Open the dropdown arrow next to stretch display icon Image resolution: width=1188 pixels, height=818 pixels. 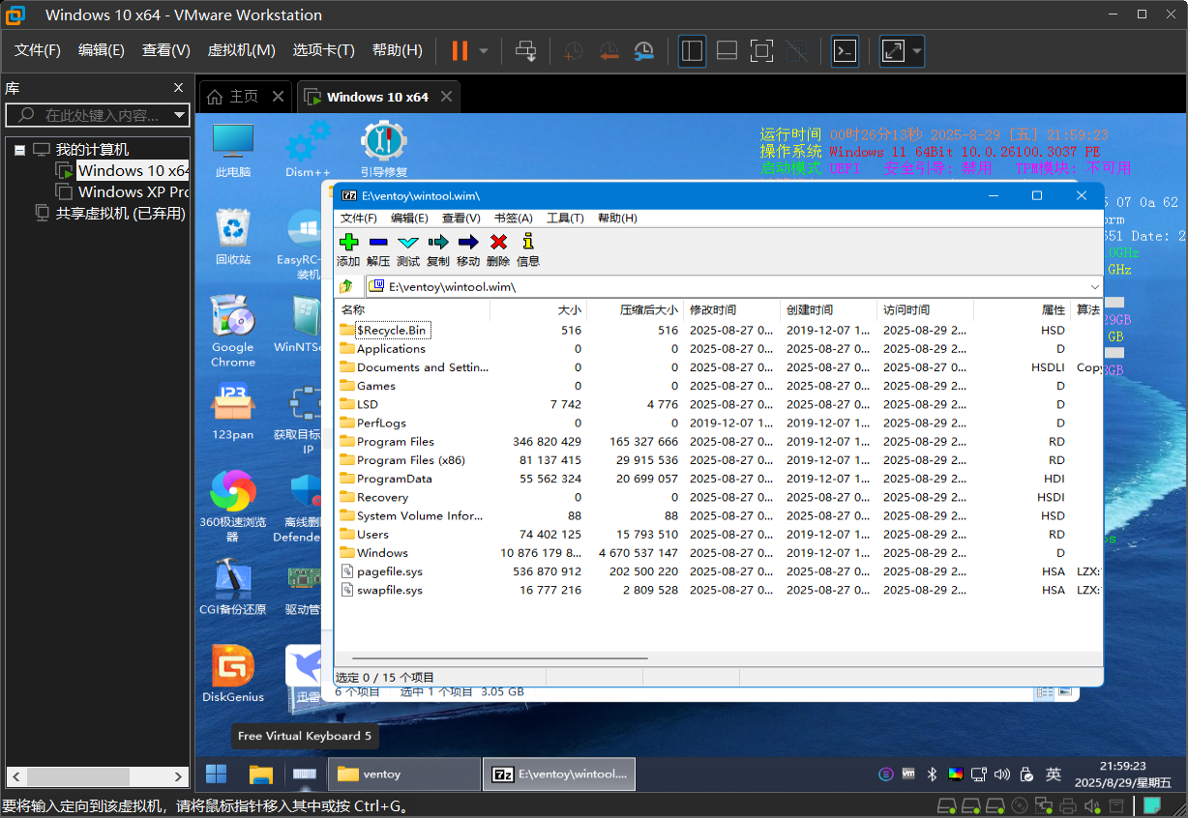click(916, 51)
